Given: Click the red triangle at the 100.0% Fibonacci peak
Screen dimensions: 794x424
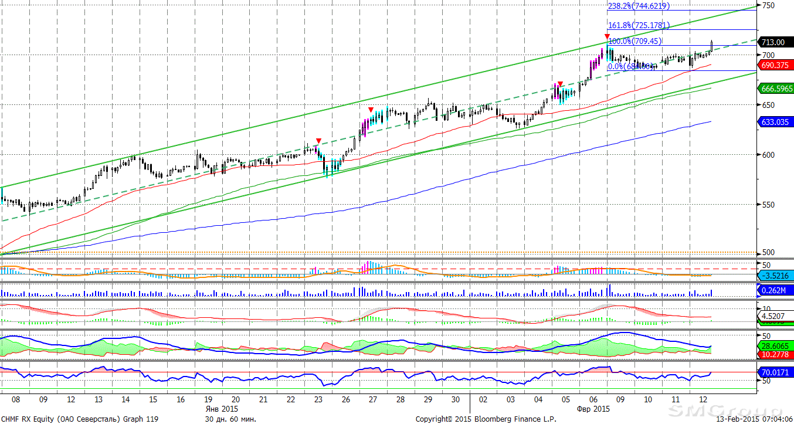Looking at the screenshot, I should (607, 37).
